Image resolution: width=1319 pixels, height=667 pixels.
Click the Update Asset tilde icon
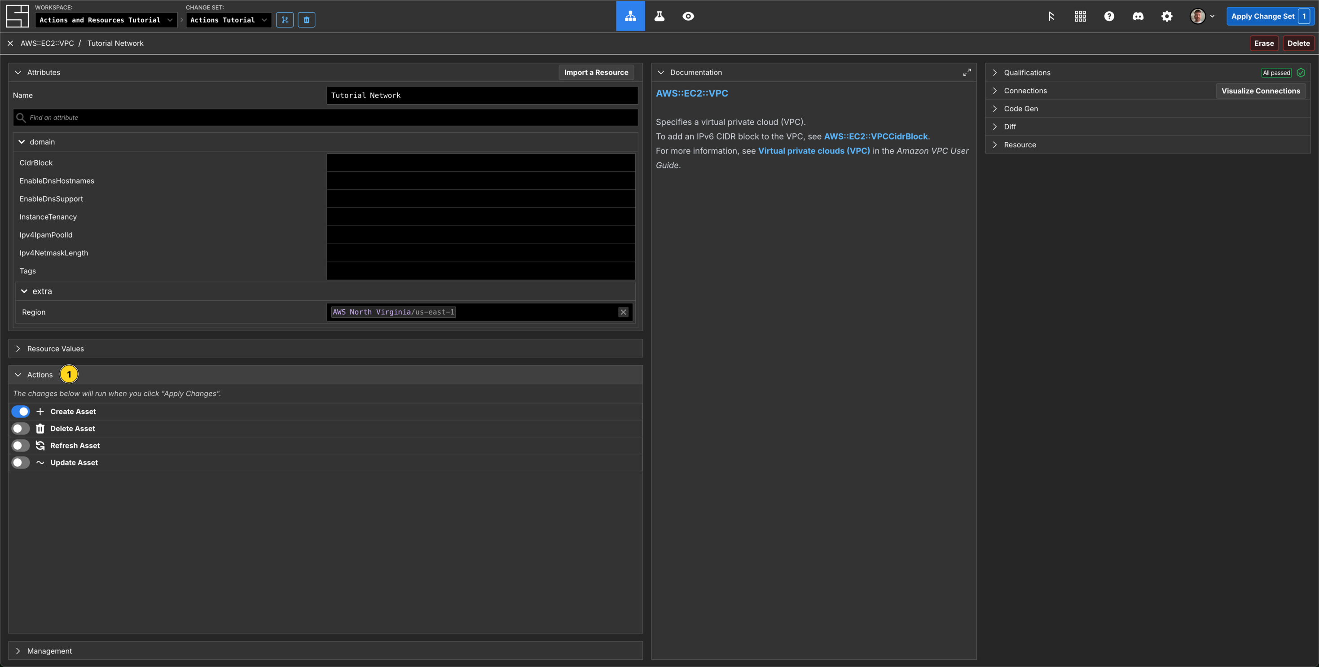(40, 462)
